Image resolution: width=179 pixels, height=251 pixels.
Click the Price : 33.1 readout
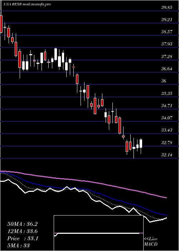(22, 238)
